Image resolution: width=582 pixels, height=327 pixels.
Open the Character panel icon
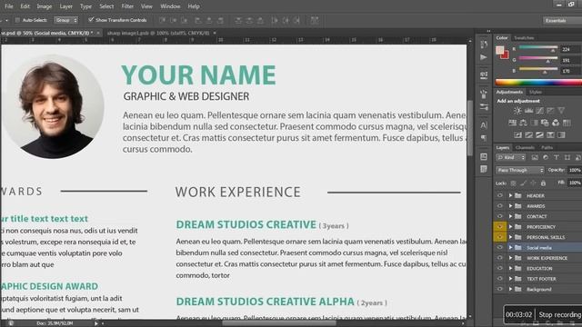tap(484, 125)
